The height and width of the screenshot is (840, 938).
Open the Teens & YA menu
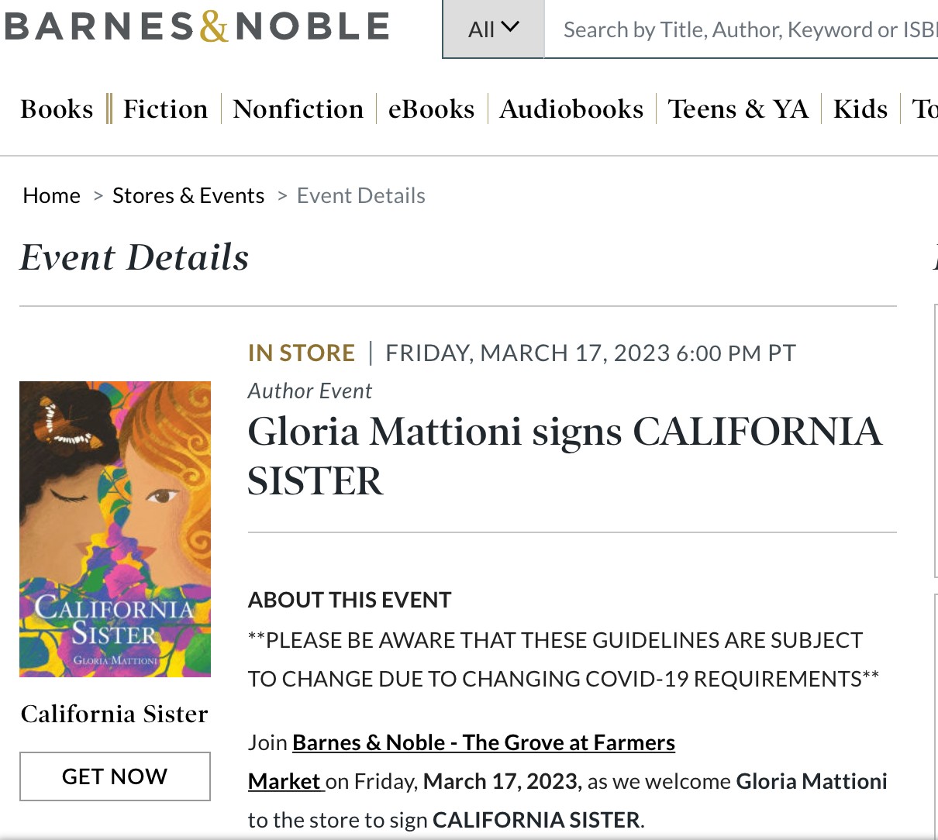738,109
